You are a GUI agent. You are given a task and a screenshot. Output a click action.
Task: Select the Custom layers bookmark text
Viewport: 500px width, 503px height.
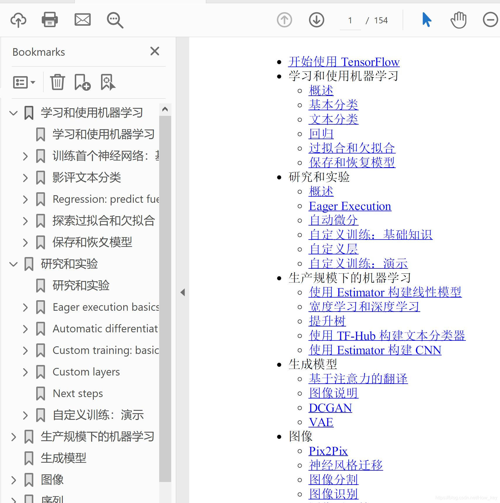pyautogui.click(x=86, y=372)
